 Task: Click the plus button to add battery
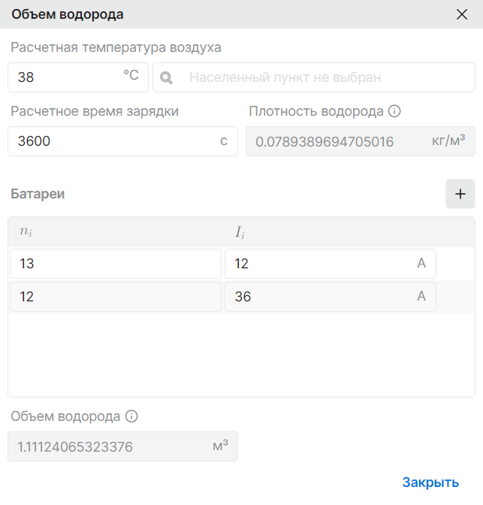(x=460, y=194)
